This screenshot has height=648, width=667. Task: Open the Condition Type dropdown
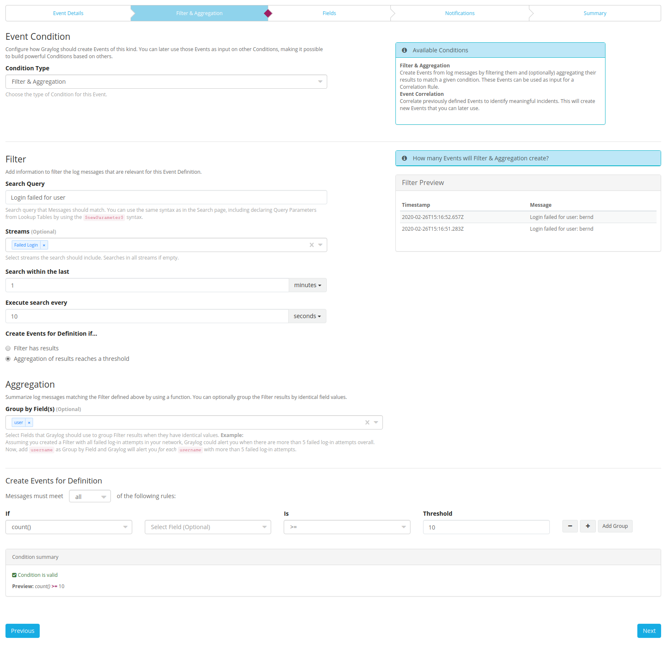(x=166, y=82)
